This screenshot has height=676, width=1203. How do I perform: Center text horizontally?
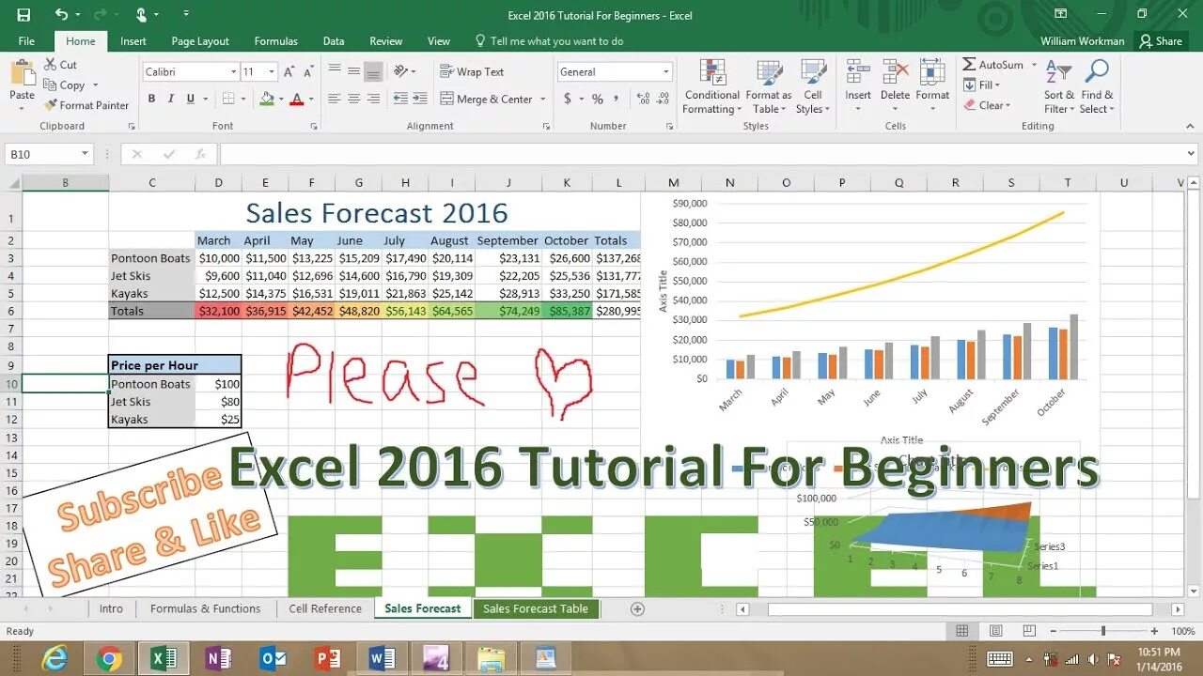coord(353,99)
